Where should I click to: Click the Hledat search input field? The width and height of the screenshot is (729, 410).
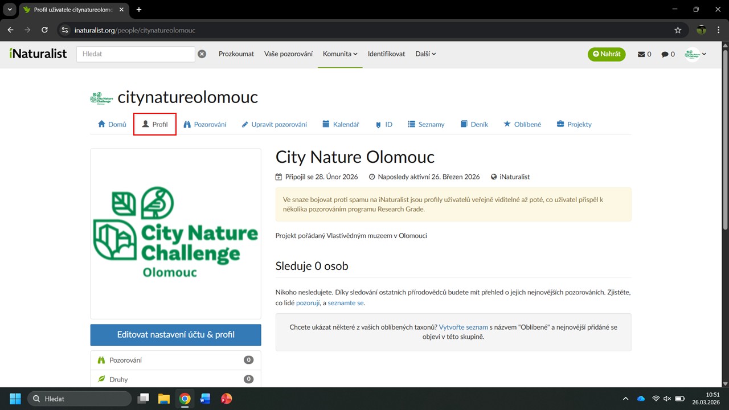coord(136,54)
